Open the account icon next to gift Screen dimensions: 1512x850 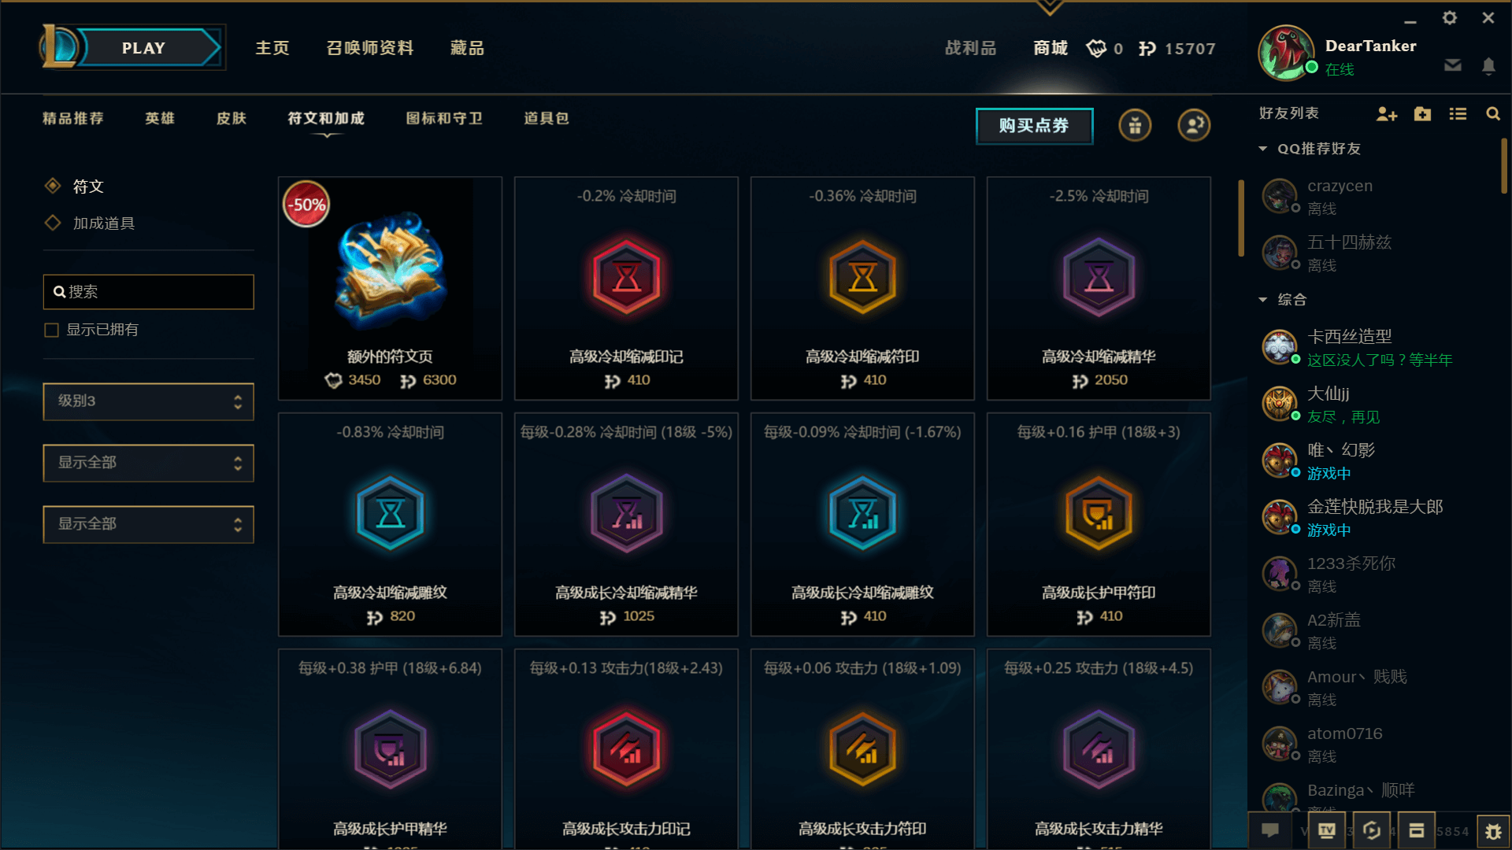click(x=1194, y=125)
